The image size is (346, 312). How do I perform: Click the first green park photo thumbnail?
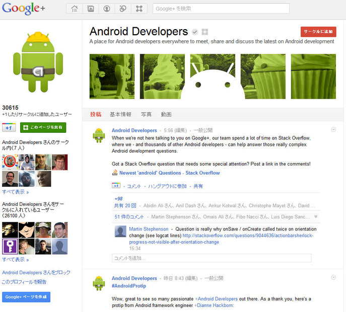(x=112, y=76)
